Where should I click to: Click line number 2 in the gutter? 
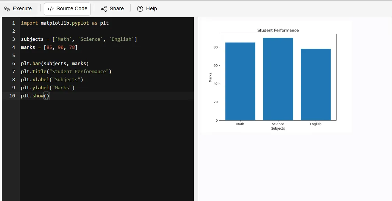click(14, 31)
